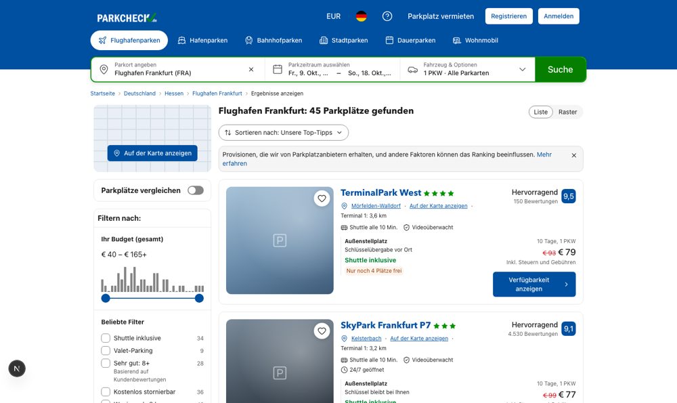Click the car icon in Fahrzeug & Optionen
677x403 pixels.
coord(413,70)
